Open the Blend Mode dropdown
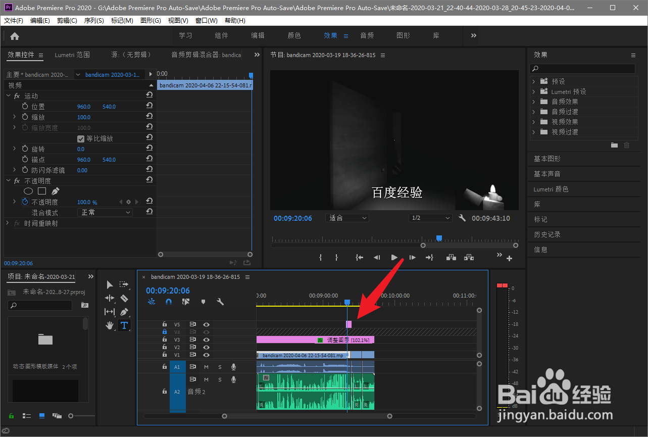Image resolution: width=648 pixels, height=437 pixels. pos(105,212)
